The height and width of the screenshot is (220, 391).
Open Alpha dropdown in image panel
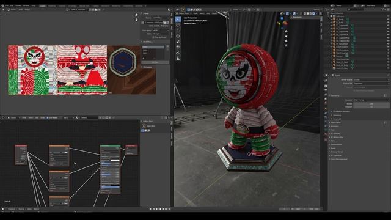(x=161, y=34)
